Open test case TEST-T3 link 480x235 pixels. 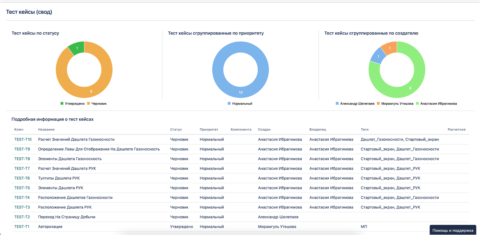(22, 207)
